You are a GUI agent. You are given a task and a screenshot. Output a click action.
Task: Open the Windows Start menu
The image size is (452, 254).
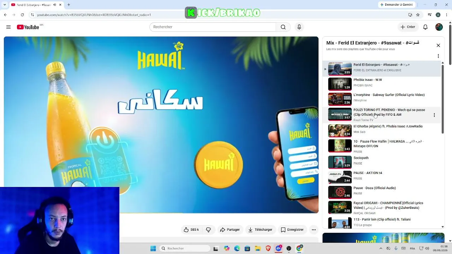click(x=153, y=248)
